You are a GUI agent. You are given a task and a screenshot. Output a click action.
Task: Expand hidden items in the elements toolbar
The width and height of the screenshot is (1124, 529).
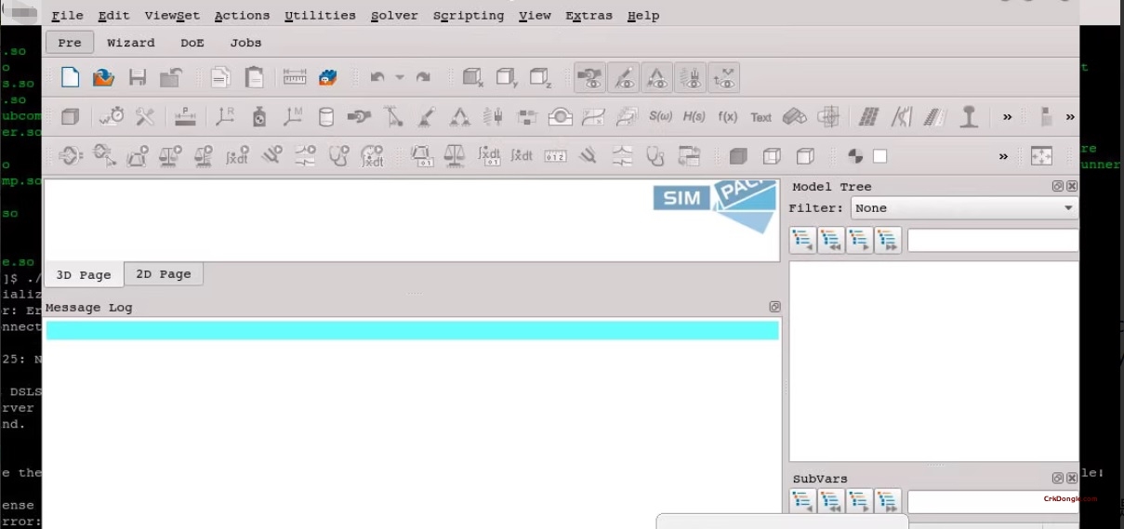coord(1007,117)
